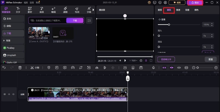Viewport: 220px width, 112px height.
Task: Click the 重置 reset button
Action: pyautogui.click(x=211, y=59)
